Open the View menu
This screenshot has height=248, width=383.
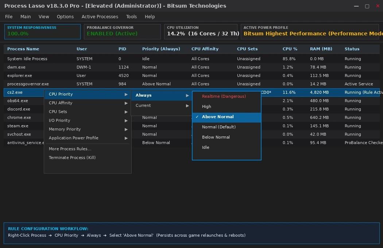coord(44,17)
